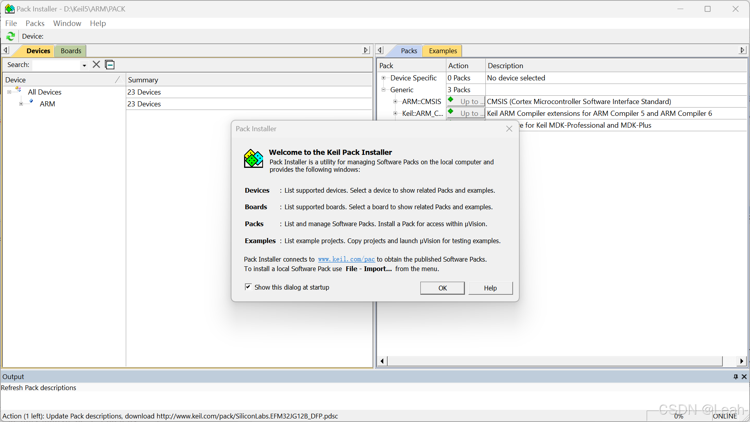750x422 pixels.
Task: Switch to the Examples tab
Action: tap(443, 51)
